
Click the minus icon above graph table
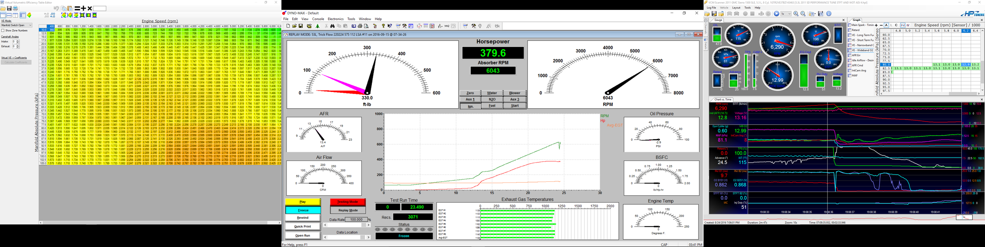click(881, 25)
